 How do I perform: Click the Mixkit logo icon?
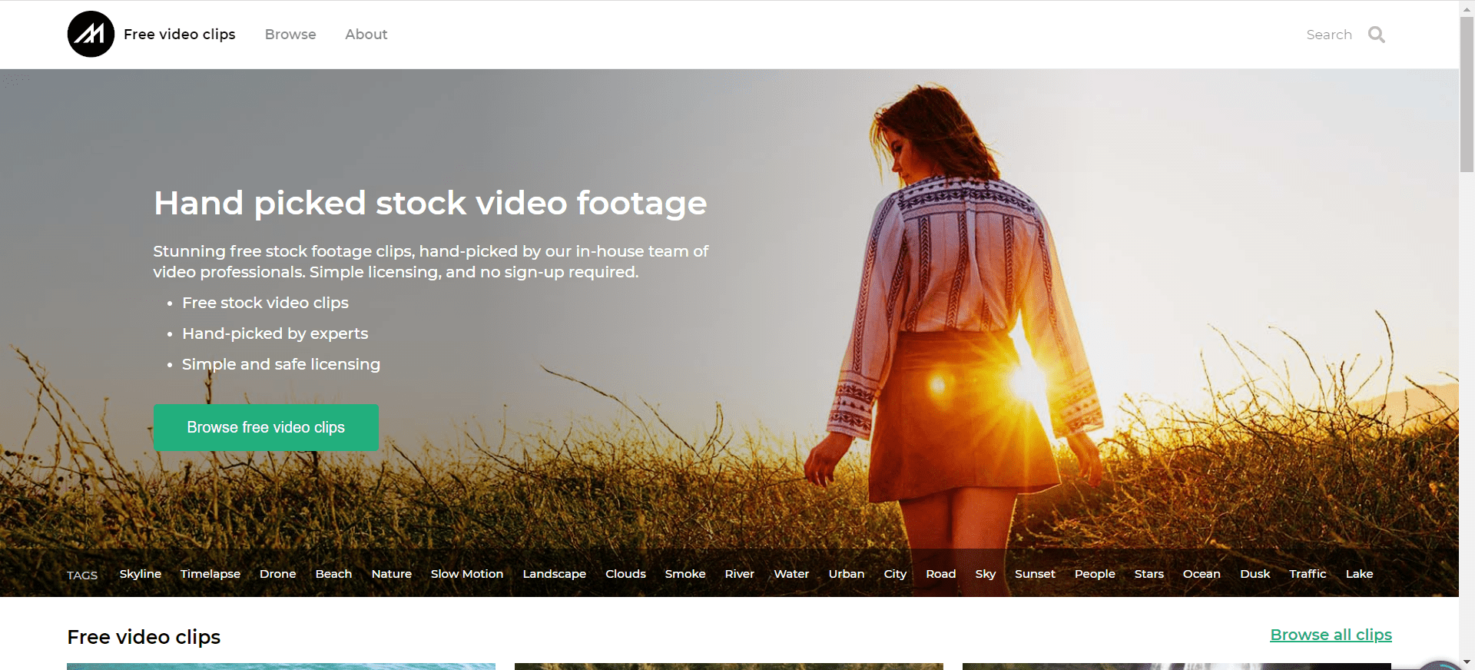coord(91,34)
